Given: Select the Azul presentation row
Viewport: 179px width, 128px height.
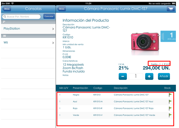Looking at the screenshot, I should click(x=115, y=102).
